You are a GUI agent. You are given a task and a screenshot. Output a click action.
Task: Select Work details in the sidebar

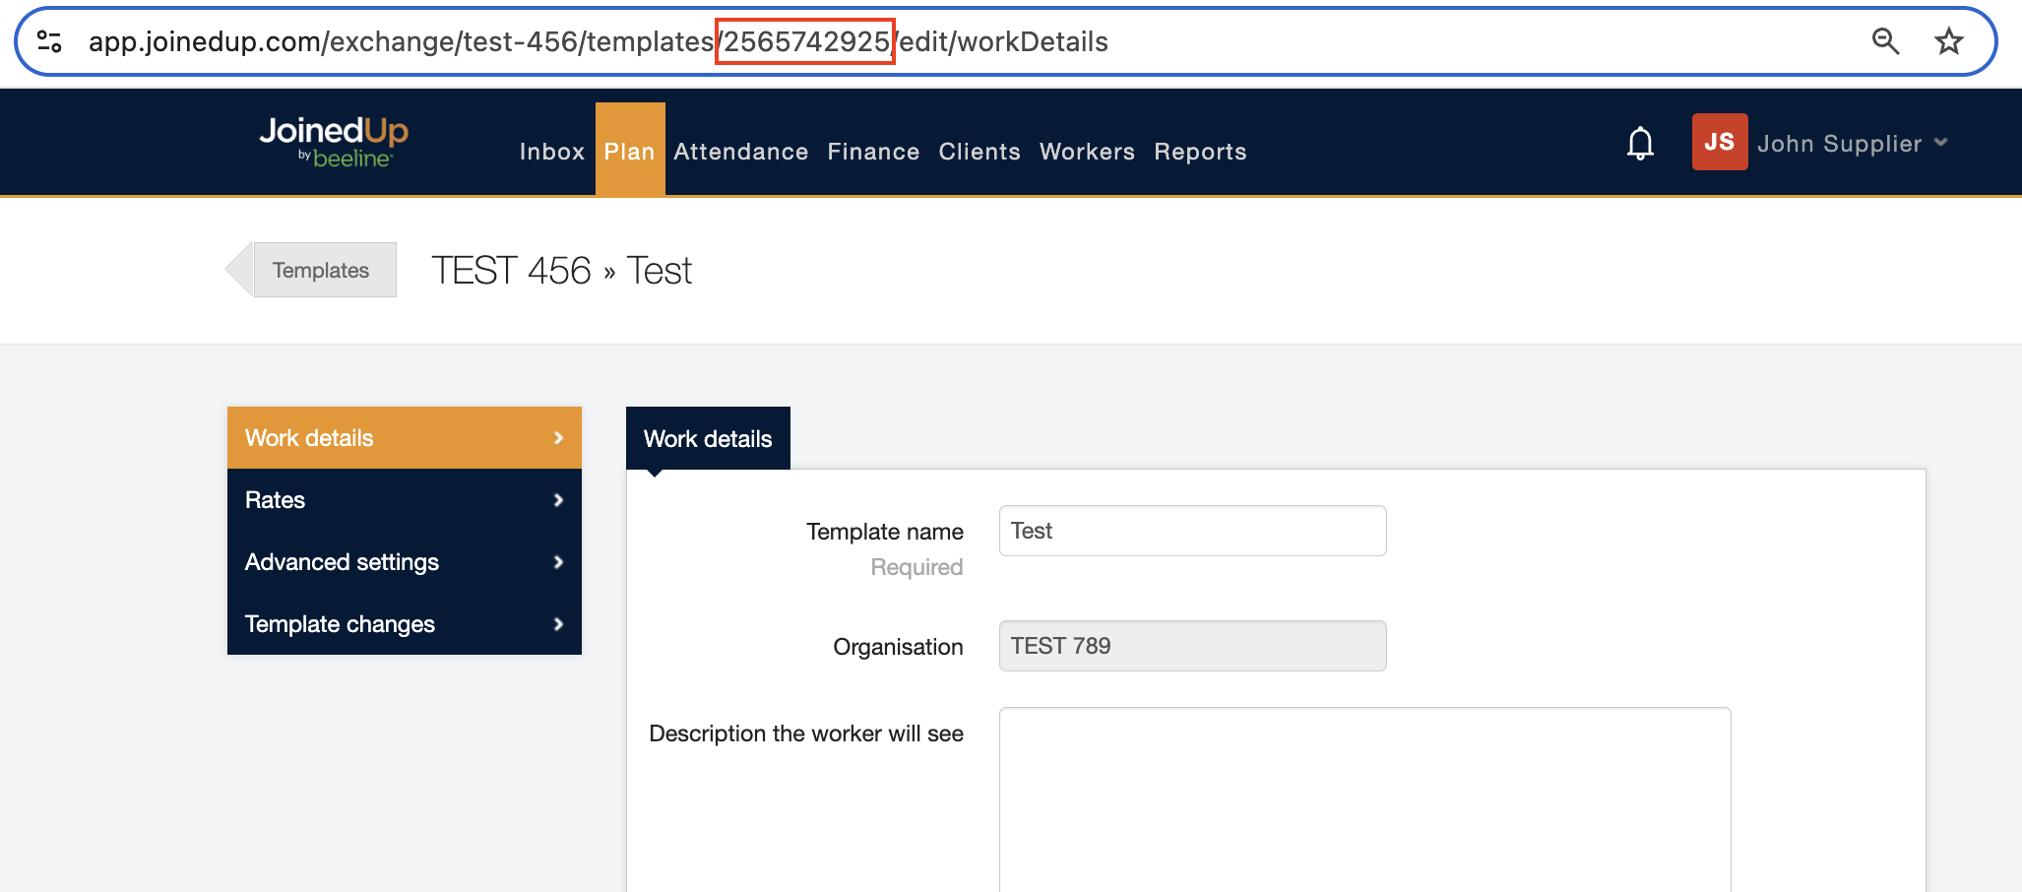click(x=404, y=438)
